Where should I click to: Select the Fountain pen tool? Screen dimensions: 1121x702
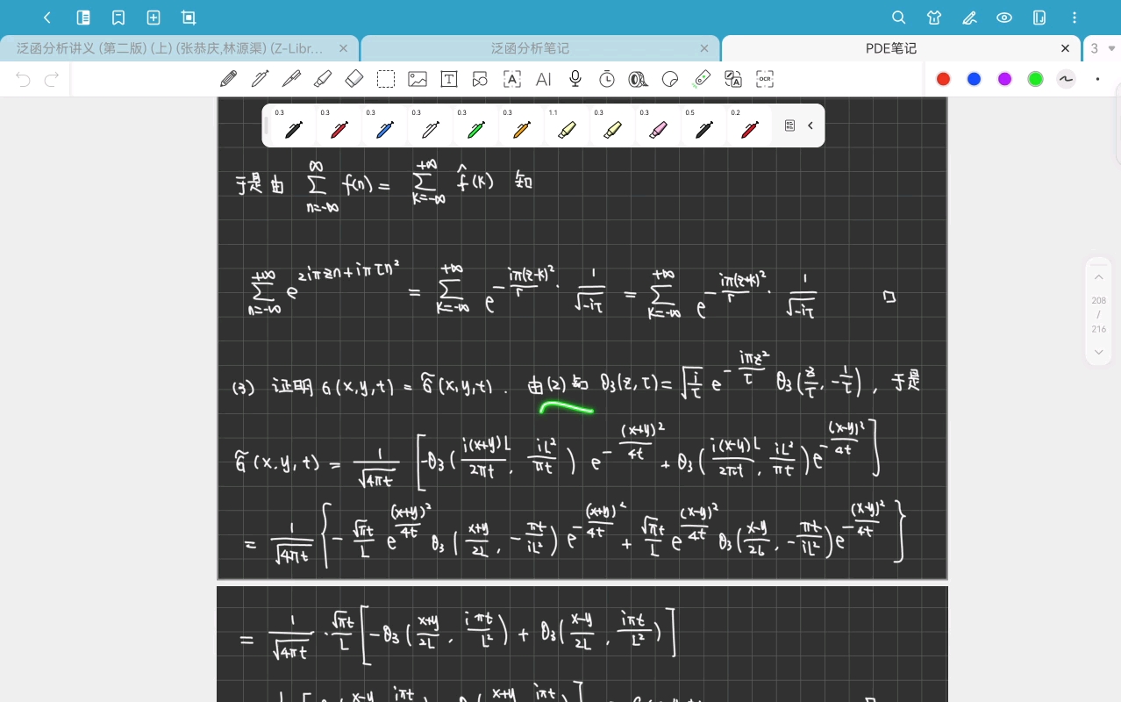(x=260, y=79)
